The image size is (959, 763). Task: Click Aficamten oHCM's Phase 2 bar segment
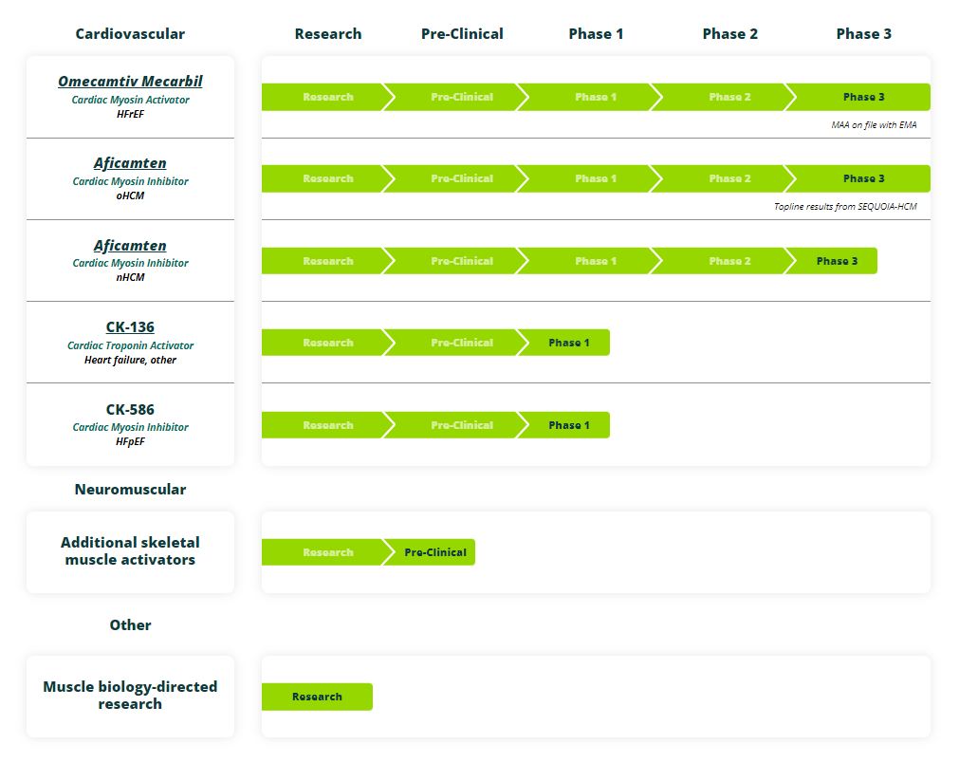coord(725,178)
